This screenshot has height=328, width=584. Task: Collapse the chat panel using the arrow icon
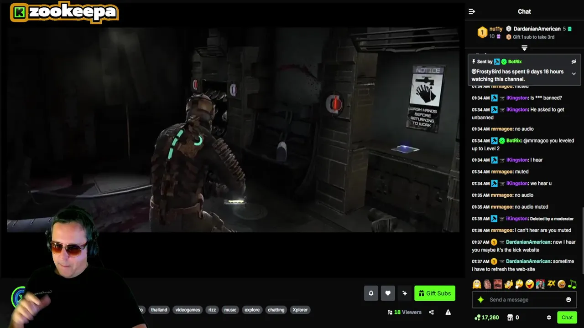point(472,11)
